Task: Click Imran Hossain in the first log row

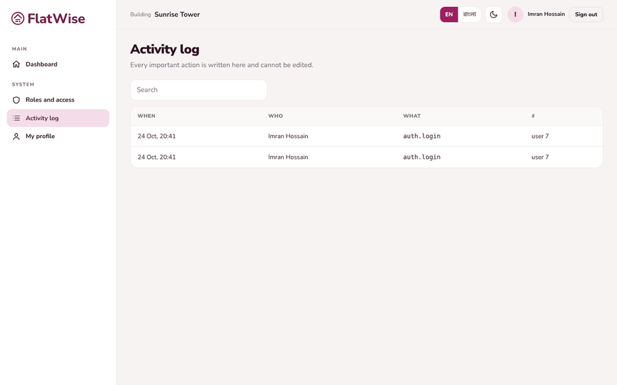Action: pos(288,136)
